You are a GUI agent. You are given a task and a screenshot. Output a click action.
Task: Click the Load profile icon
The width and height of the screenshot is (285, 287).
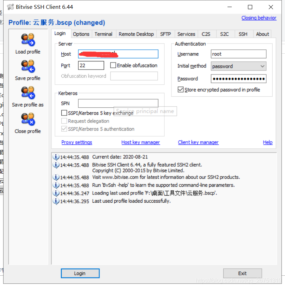[x=28, y=40]
